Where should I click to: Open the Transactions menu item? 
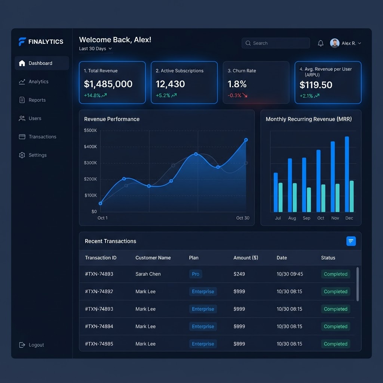pyautogui.click(x=43, y=137)
